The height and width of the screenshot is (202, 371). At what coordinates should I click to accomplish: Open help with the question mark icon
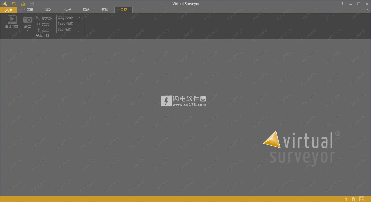(343, 4)
